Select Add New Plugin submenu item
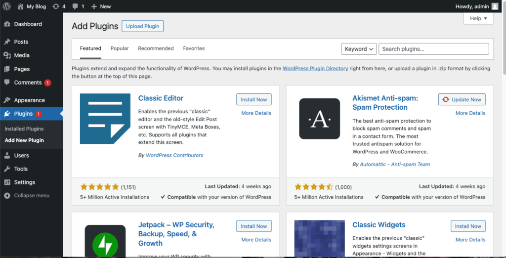 pos(24,140)
